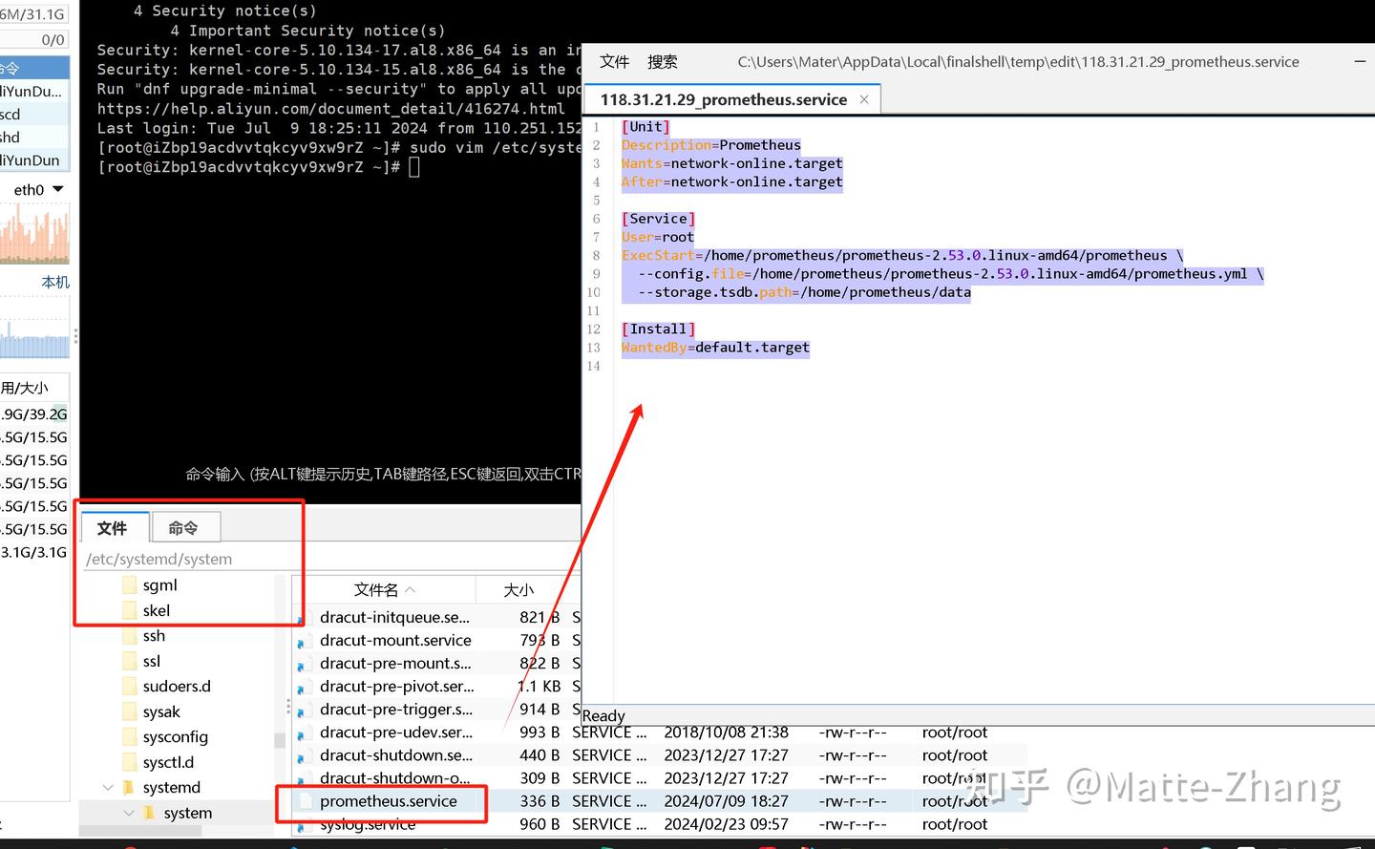Open the 文件 menu in editor
Screen dimensions: 1375x849
tap(614, 62)
